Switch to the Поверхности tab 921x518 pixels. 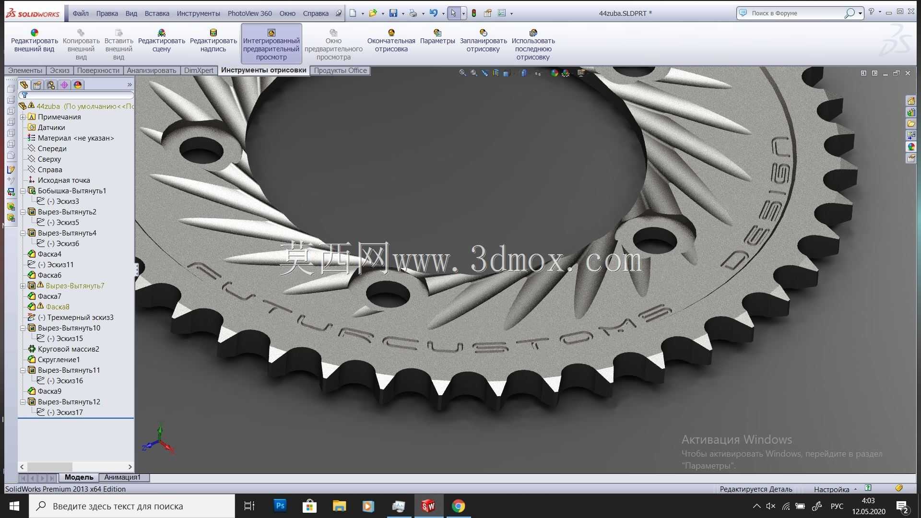pyautogui.click(x=98, y=71)
